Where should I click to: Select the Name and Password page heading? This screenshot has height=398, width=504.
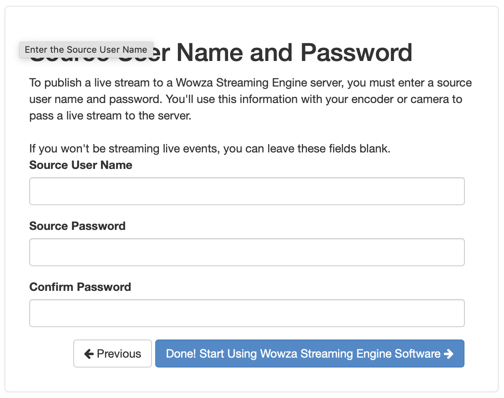[x=221, y=53]
